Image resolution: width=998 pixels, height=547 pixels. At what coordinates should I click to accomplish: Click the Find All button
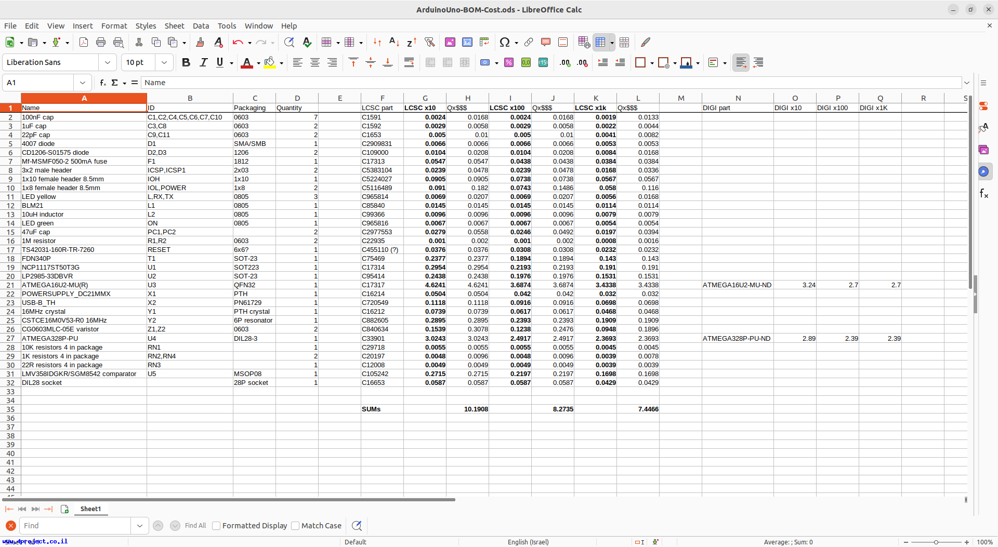click(195, 526)
